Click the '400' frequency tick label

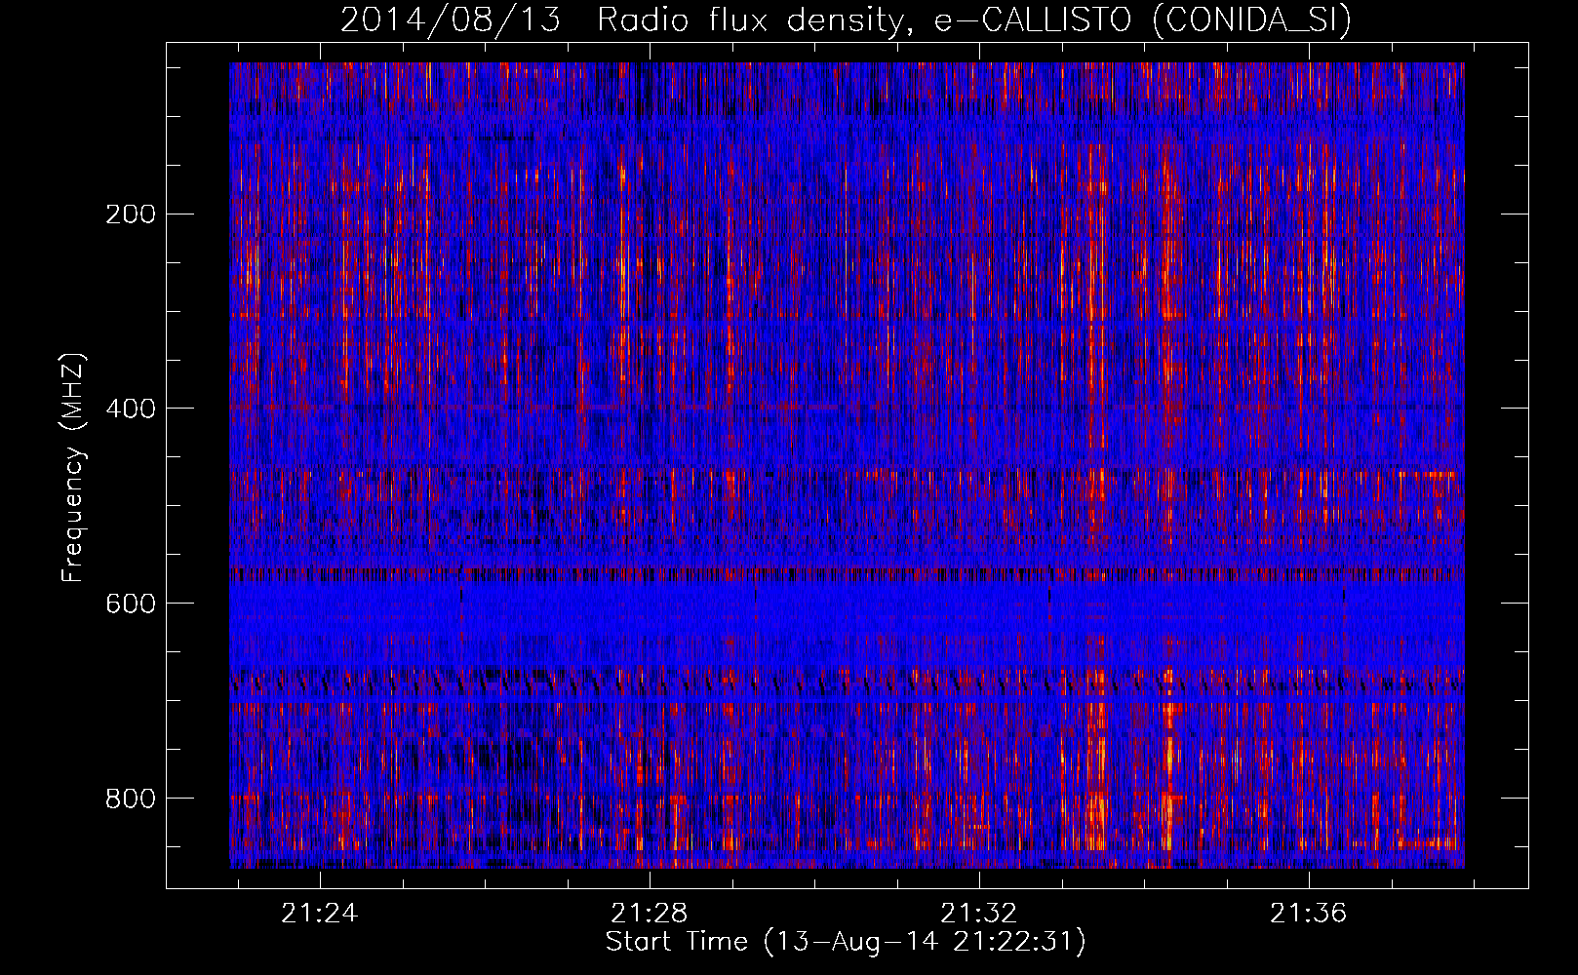click(x=130, y=409)
